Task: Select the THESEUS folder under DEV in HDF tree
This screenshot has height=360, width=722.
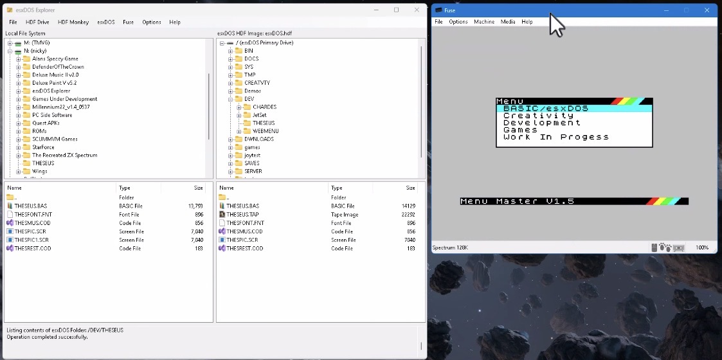Action: [264, 123]
